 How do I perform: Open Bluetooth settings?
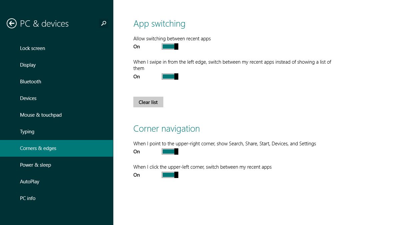[x=30, y=81]
